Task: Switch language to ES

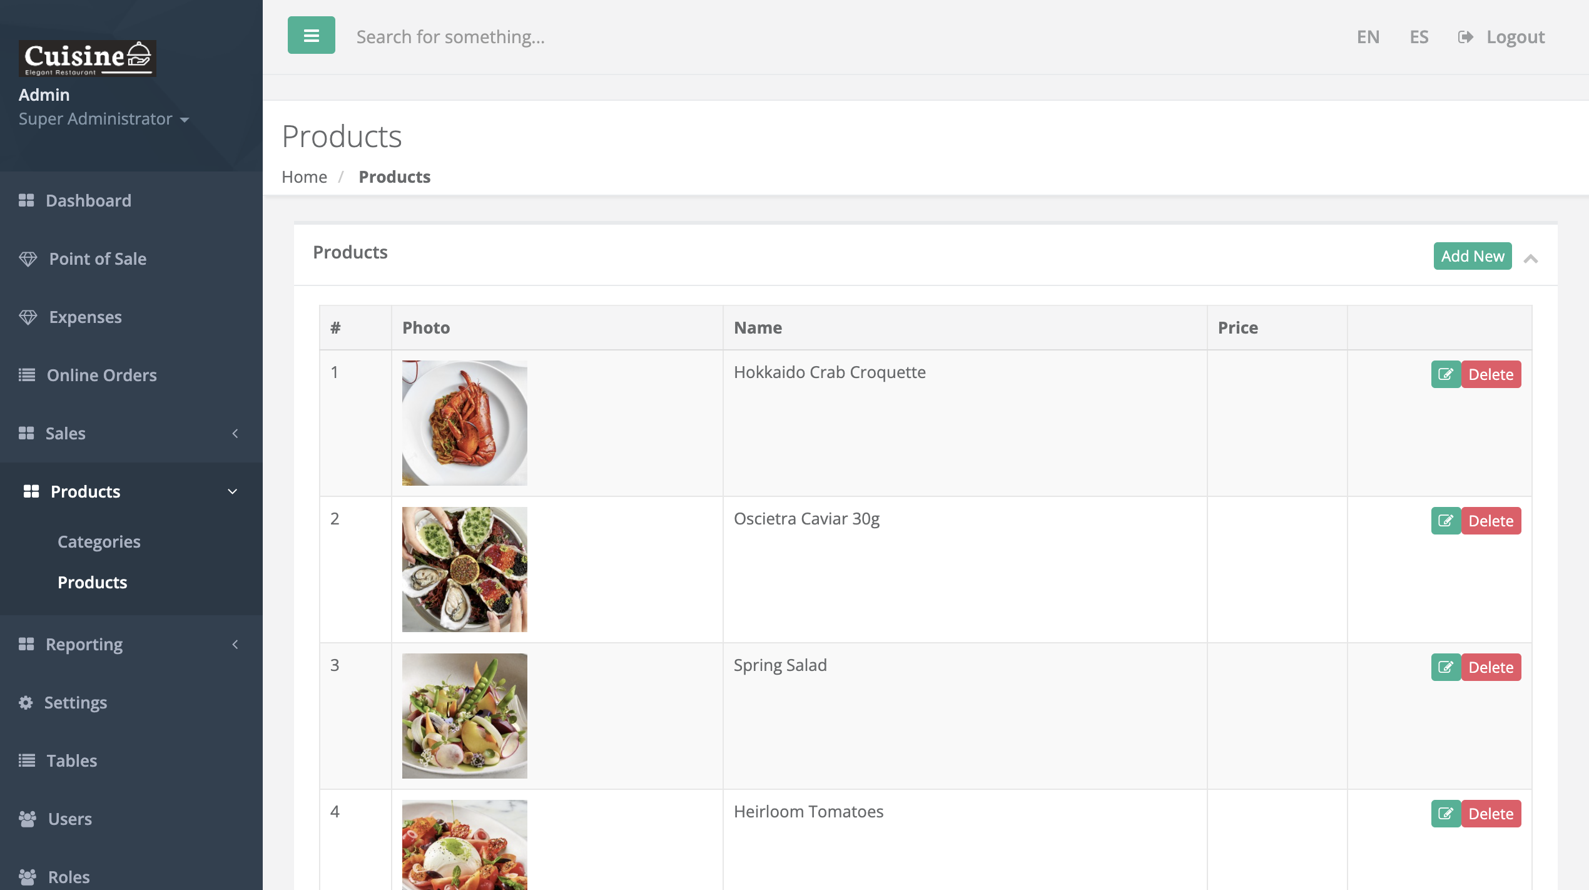Action: [x=1419, y=37]
